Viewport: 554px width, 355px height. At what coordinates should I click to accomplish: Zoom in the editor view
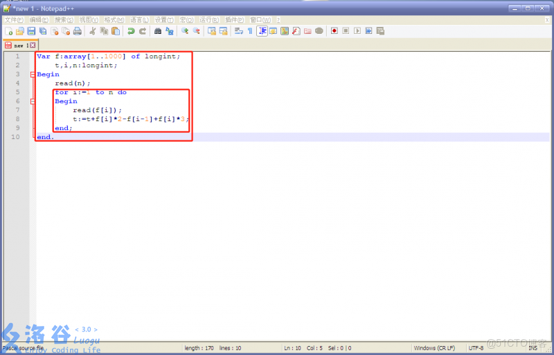pos(185,31)
